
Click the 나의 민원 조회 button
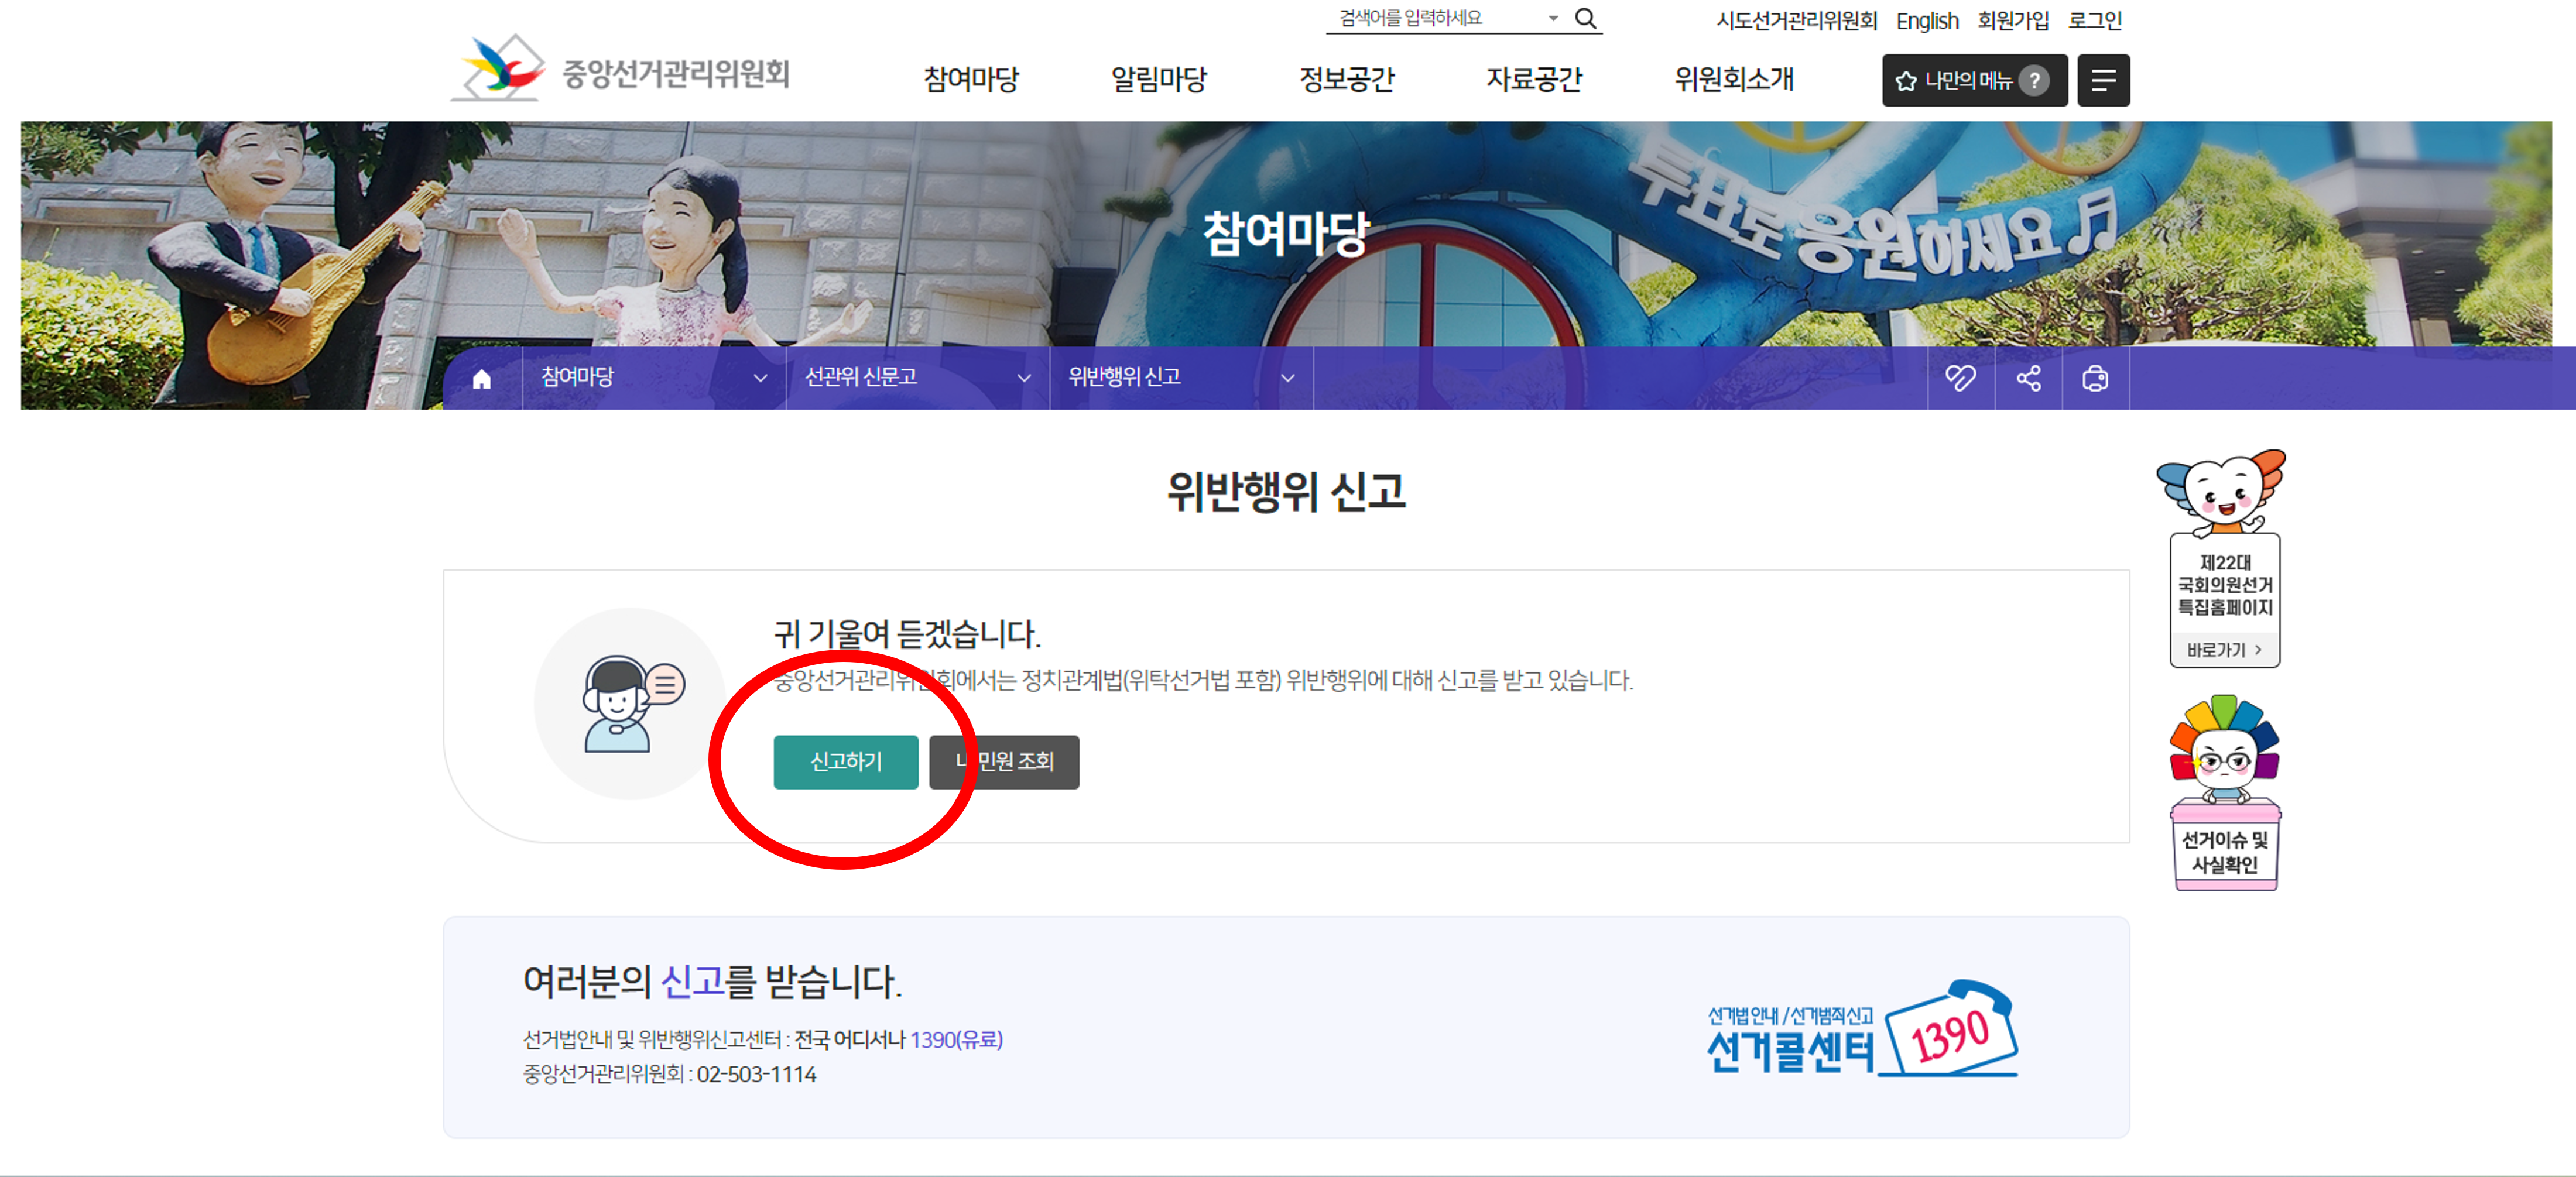[x=1004, y=763]
